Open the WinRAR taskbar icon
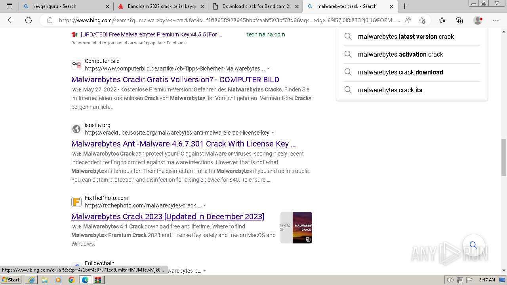Screen dimensions: 507x285 click(x=98, y=279)
